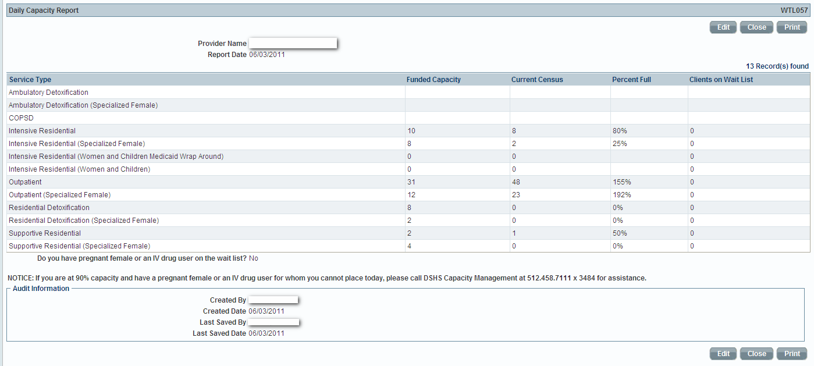
Task: Click the 13 Record(s) found text
Action: point(777,66)
